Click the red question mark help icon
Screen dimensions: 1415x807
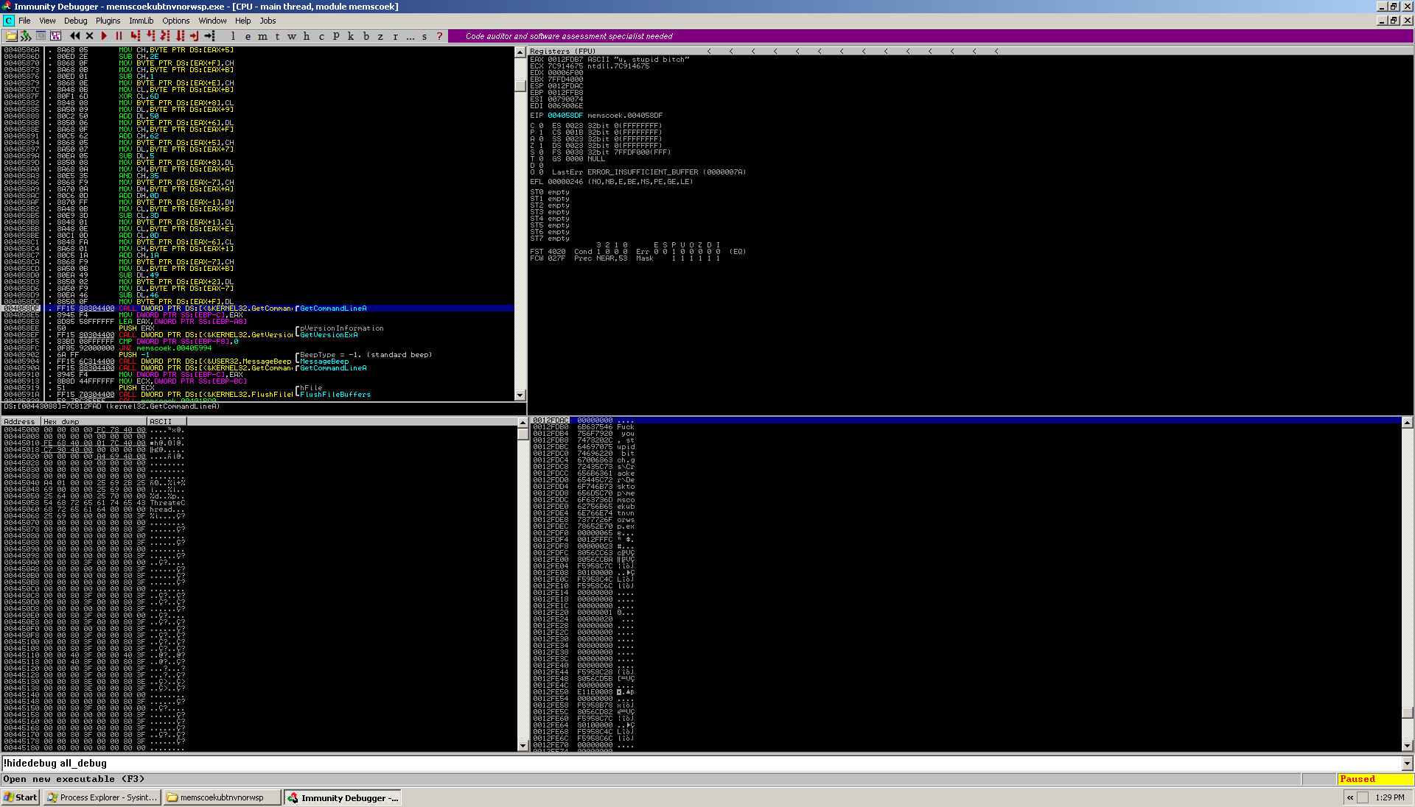pos(439,36)
